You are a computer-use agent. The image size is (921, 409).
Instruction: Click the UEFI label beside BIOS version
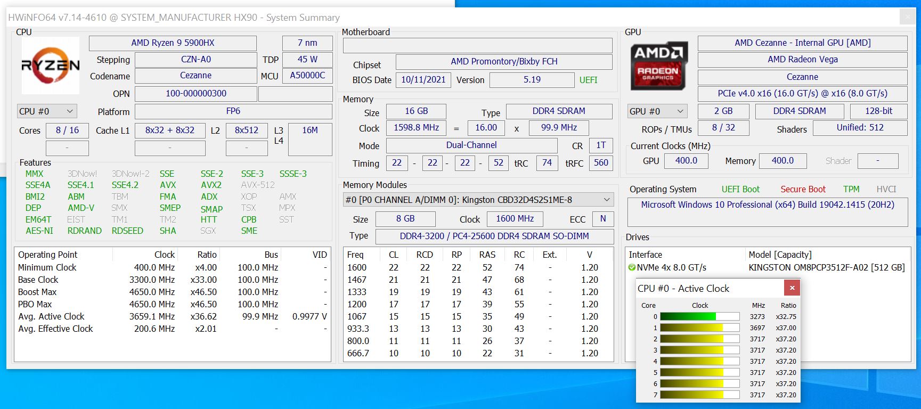(588, 80)
